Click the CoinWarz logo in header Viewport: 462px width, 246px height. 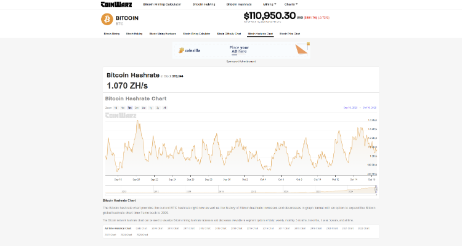[x=115, y=4]
